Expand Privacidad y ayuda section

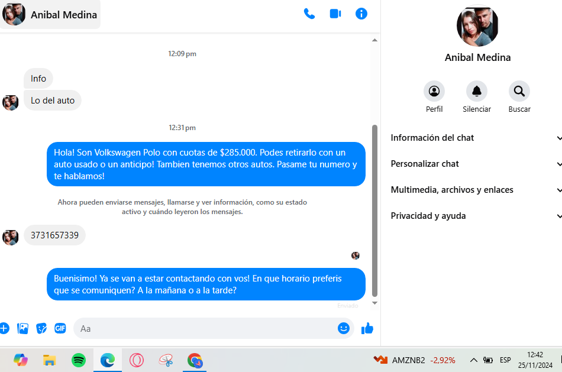(476, 216)
